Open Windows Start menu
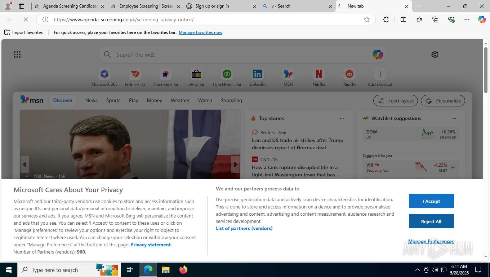490x277 pixels. click(9, 270)
